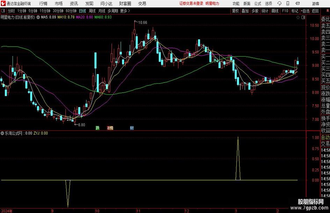Screen dimensions: 330x213
Task: Open main chart indicator dropdown arrow
Action: click(38, 17)
